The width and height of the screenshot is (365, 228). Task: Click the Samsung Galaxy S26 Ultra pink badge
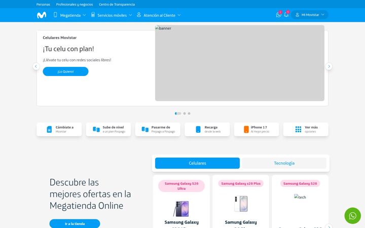click(181, 186)
